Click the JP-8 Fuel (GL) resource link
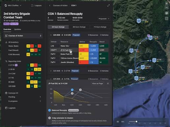 (66, 50)
